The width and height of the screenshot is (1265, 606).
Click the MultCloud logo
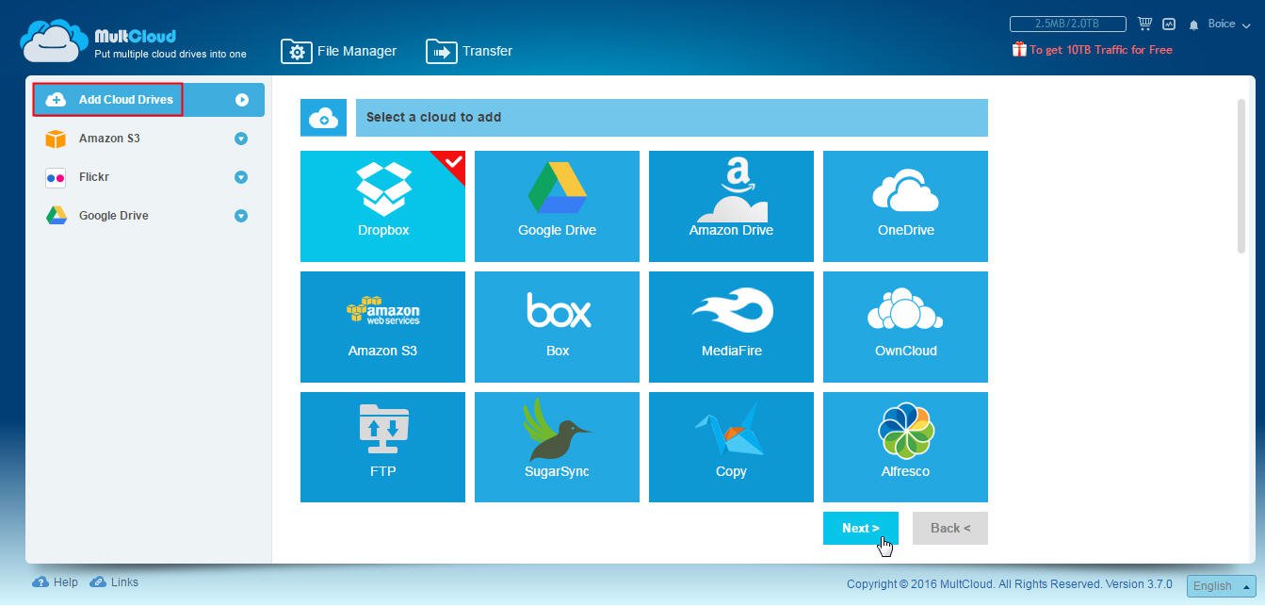point(133,42)
